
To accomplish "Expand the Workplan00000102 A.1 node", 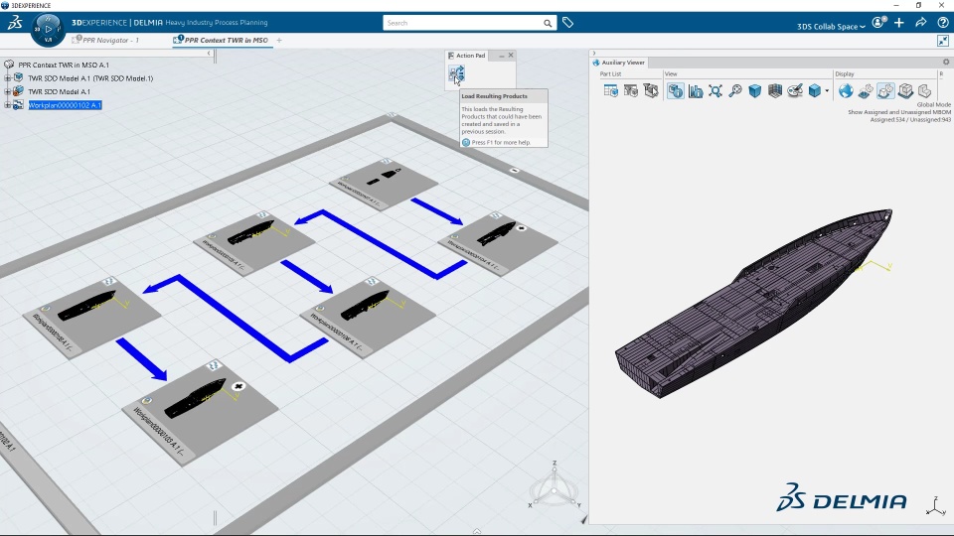I will (x=7, y=105).
